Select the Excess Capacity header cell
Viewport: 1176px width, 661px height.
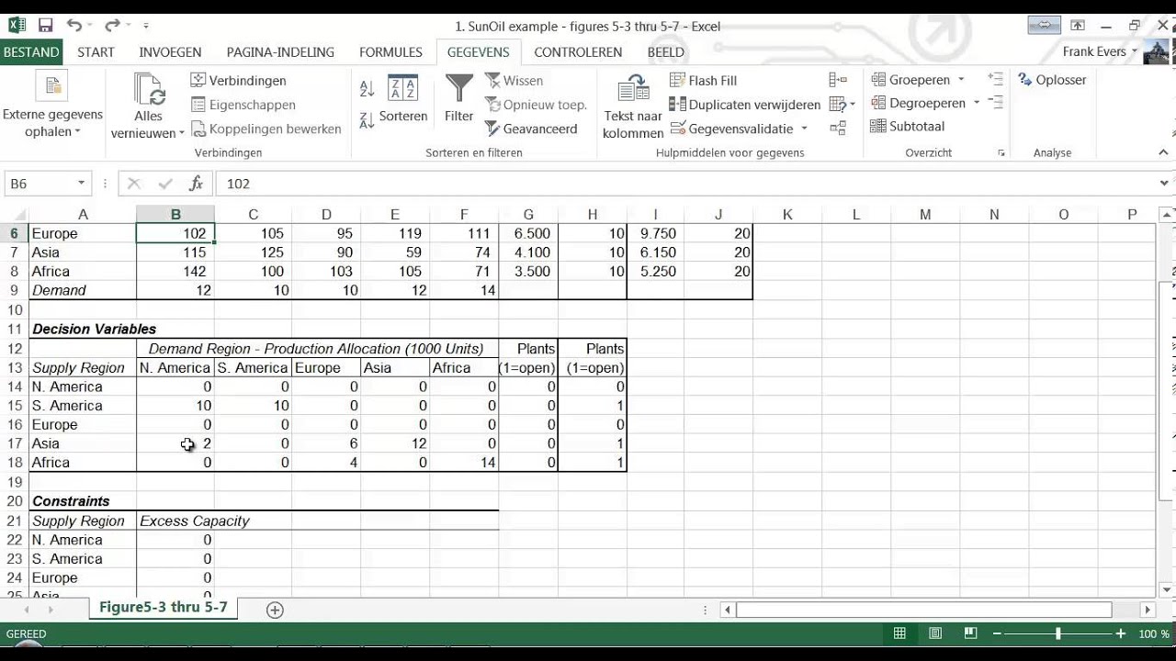tap(175, 521)
